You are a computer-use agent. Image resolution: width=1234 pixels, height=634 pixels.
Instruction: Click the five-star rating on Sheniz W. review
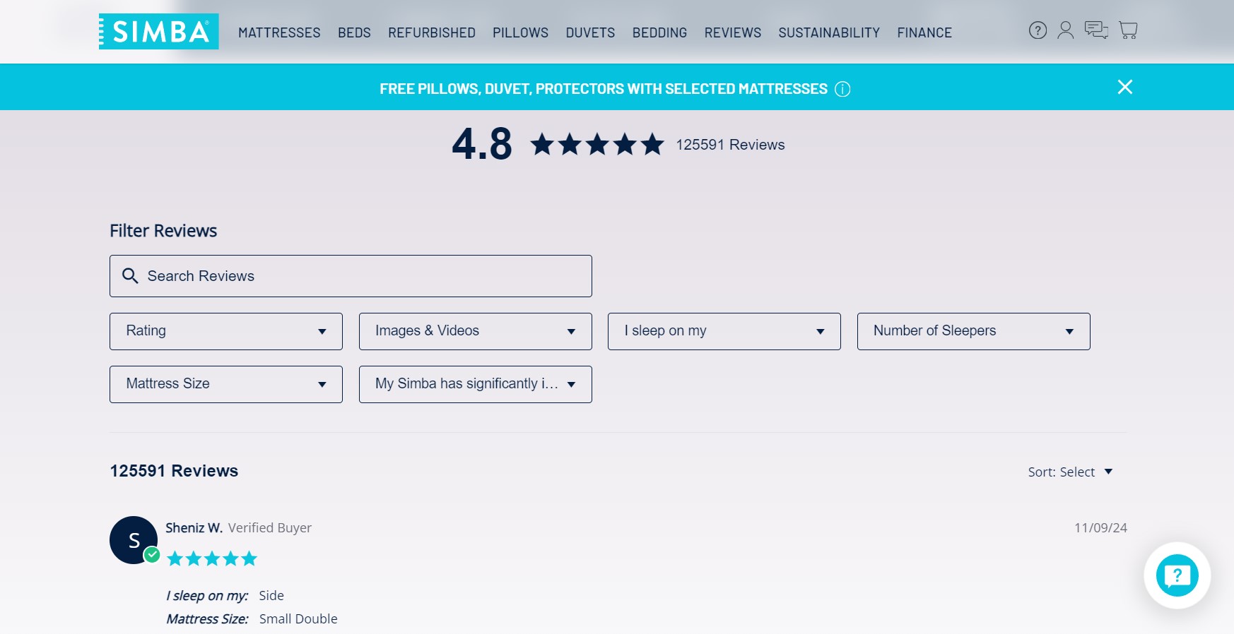pos(212,559)
